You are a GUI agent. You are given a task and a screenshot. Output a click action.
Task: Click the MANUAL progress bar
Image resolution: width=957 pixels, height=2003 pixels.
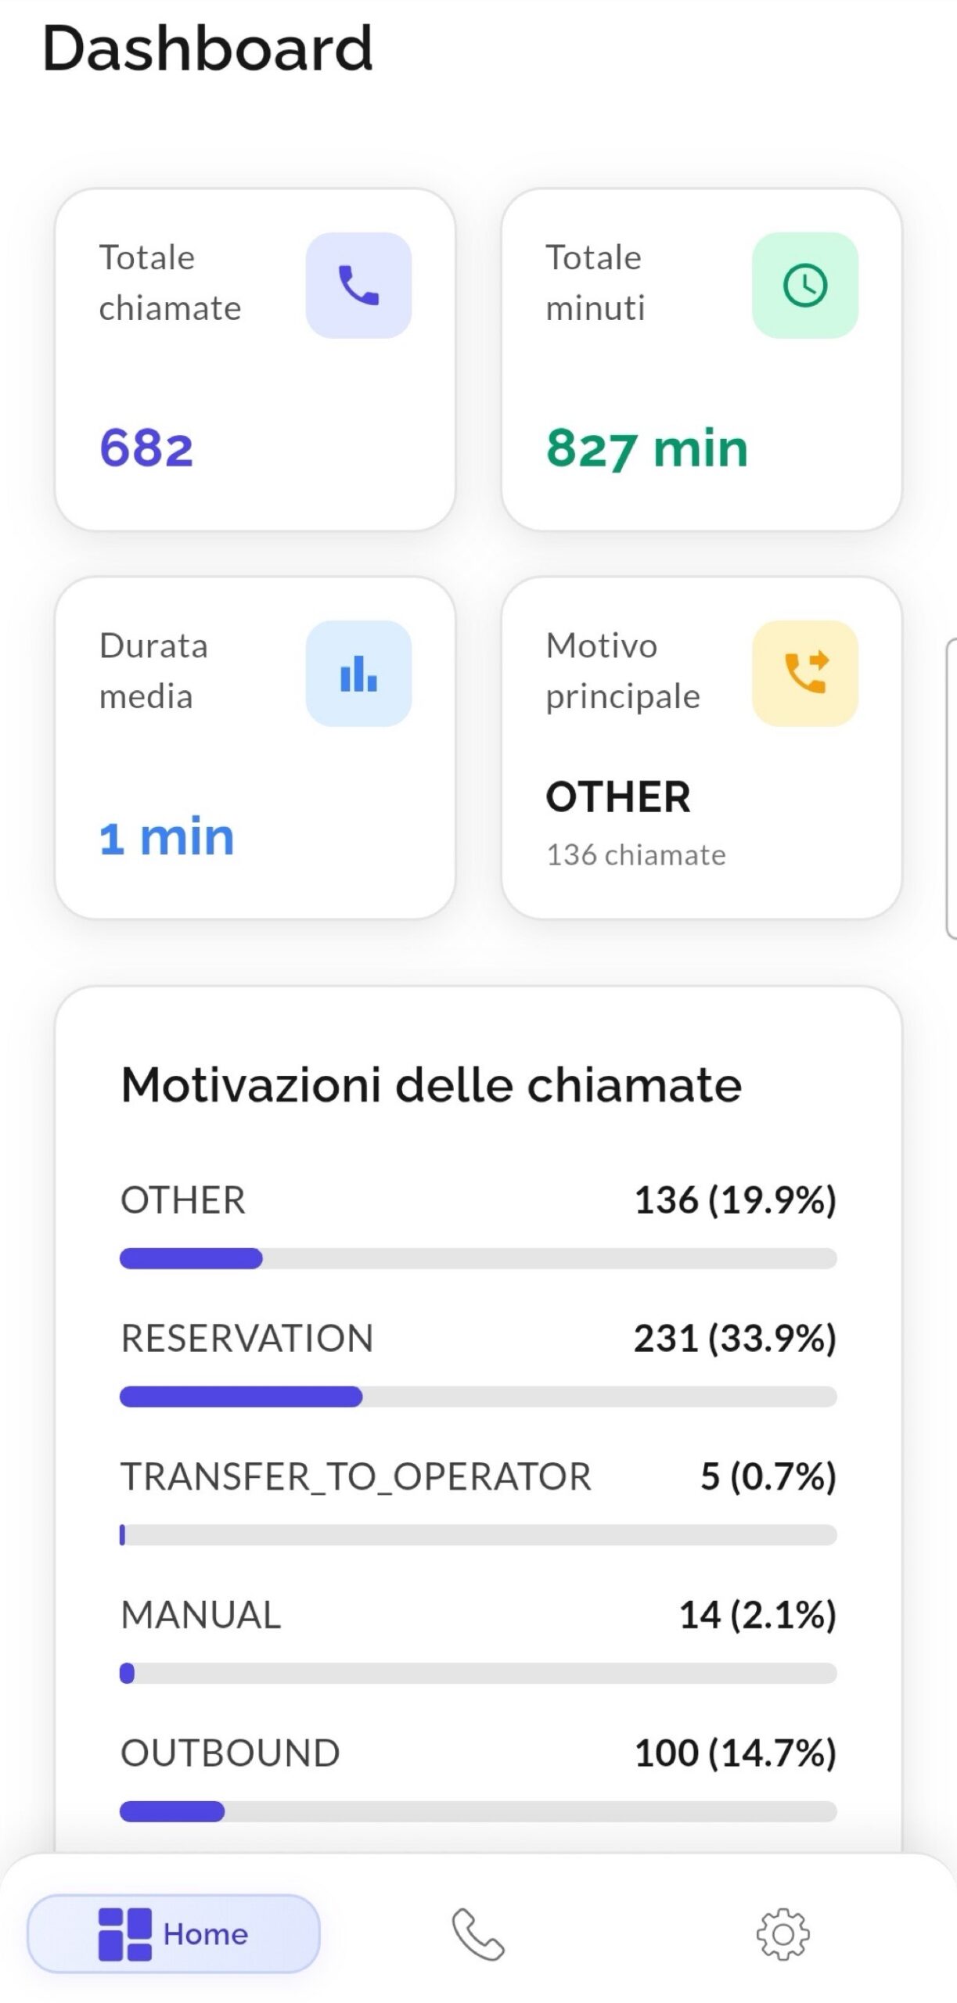(478, 1673)
